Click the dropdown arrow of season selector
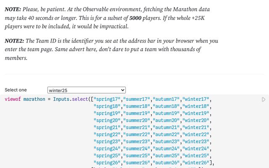Viewport: 269px width, 168px height. [123, 90]
